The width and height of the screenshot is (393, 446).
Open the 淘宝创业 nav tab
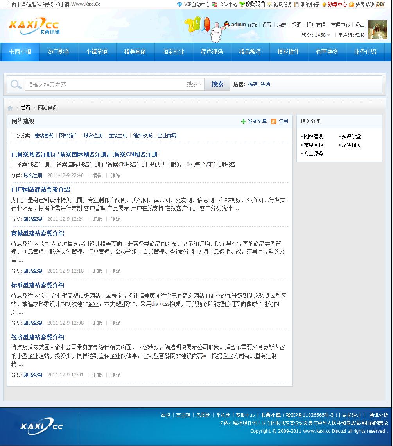click(174, 52)
